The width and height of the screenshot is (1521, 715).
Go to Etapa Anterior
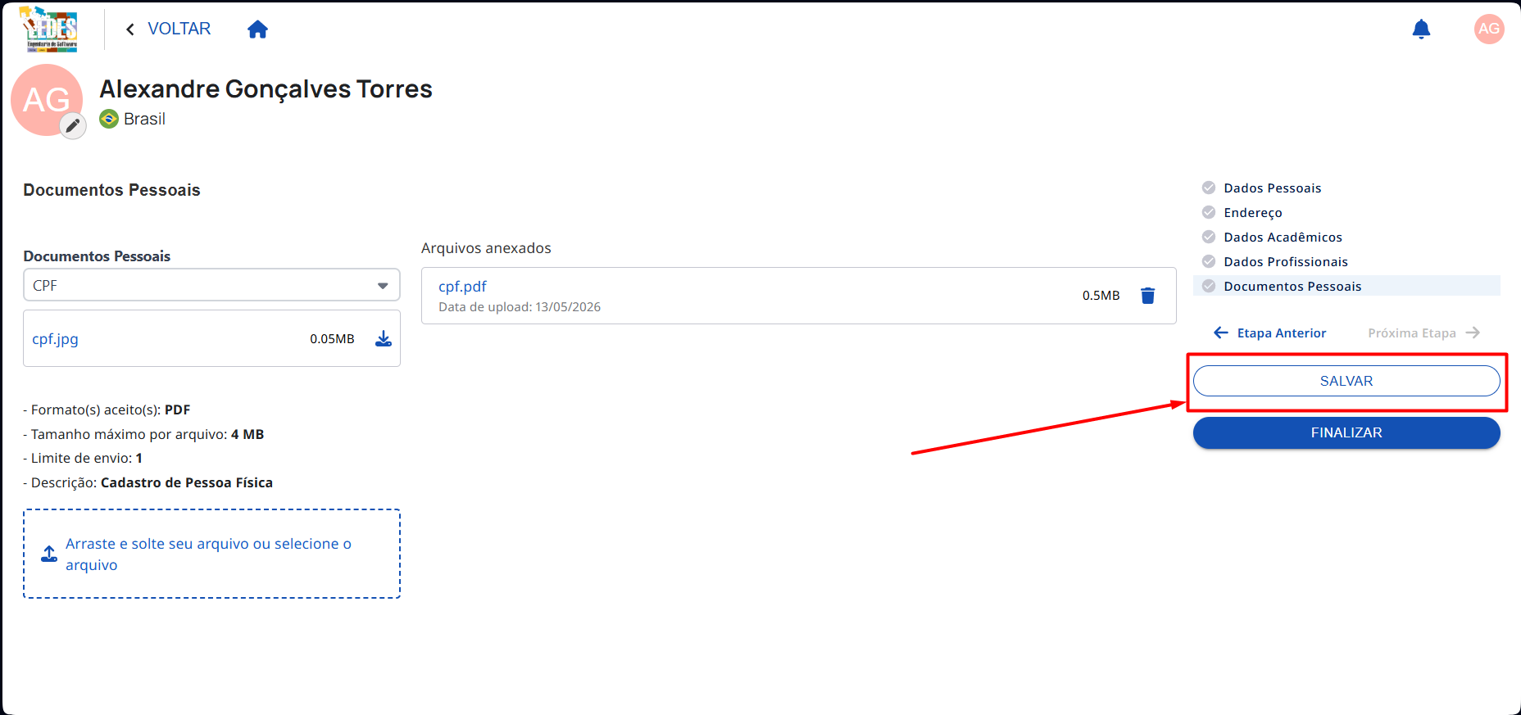click(x=1269, y=333)
